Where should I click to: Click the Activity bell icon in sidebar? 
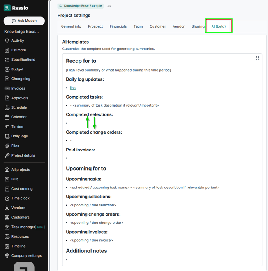point(7,41)
